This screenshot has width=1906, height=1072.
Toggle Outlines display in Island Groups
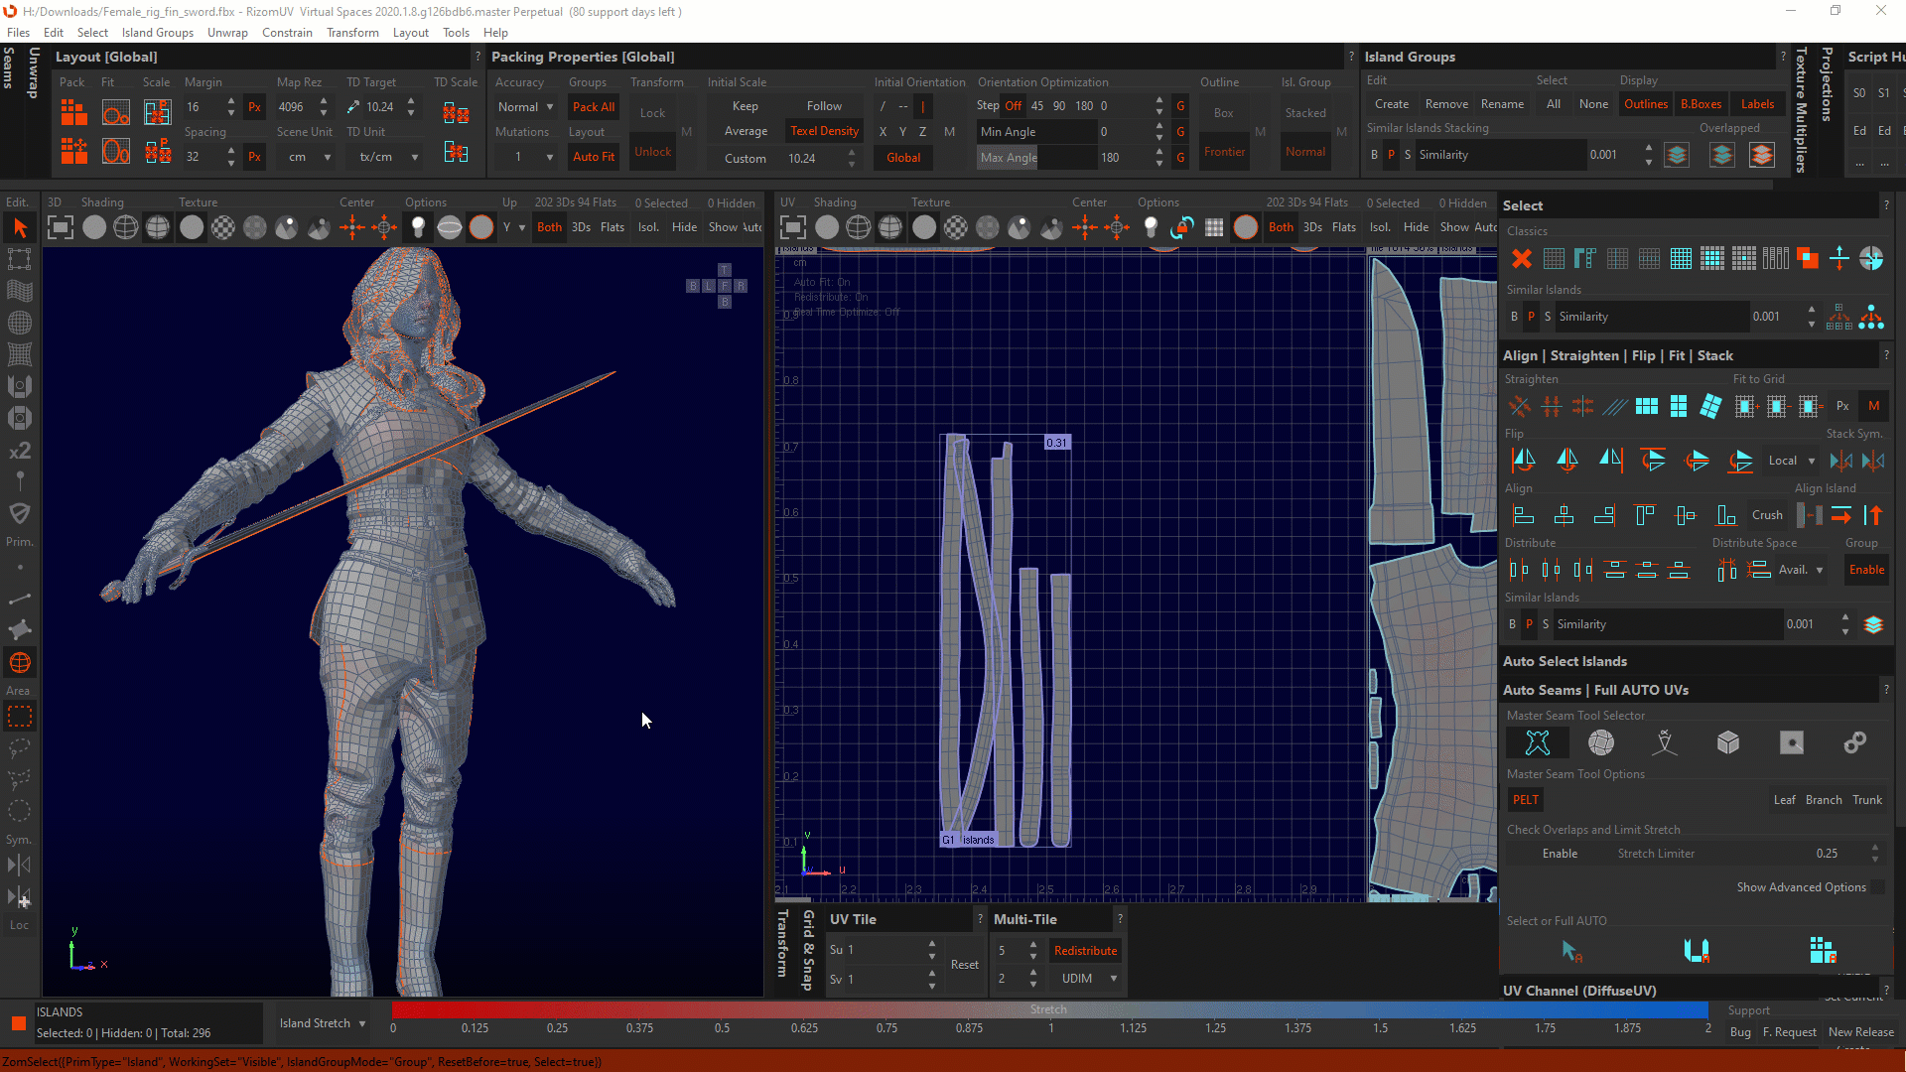point(1646,104)
